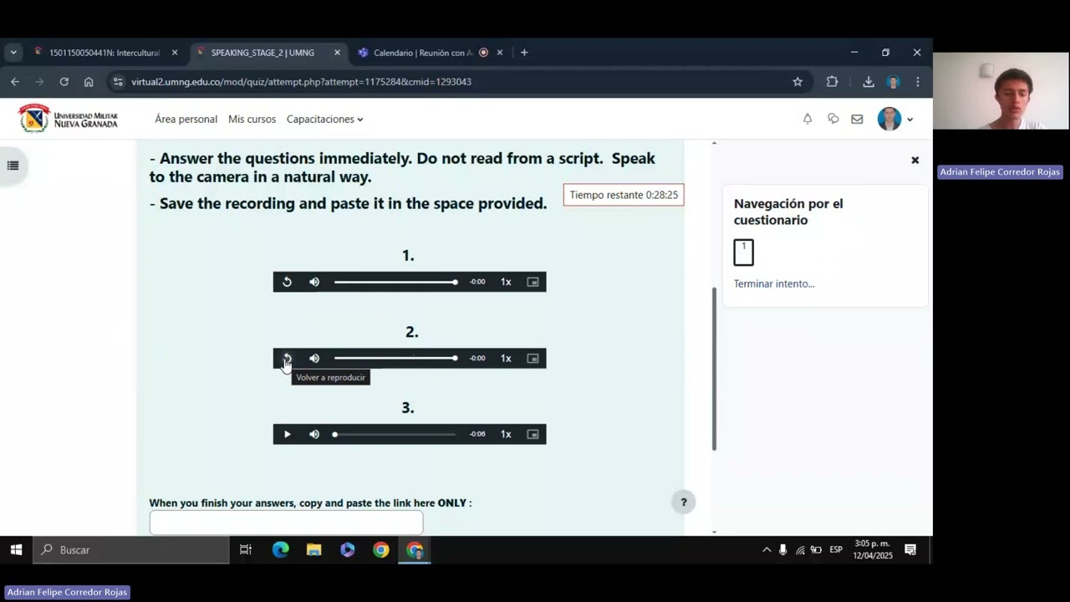Seek in audio 1 progress bar
The width and height of the screenshot is (1070, 602).
click(395, 282)
